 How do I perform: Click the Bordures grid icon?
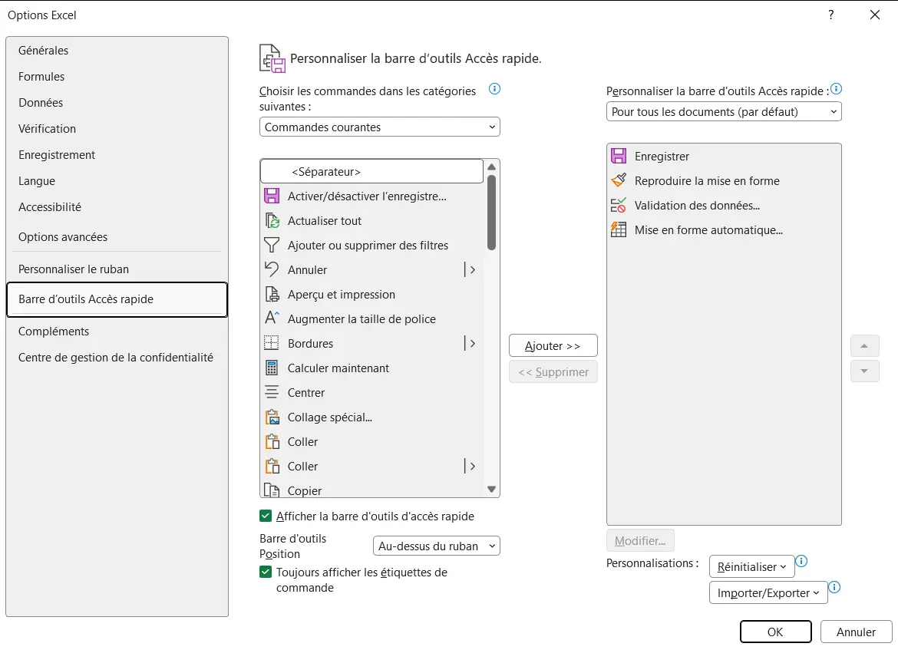tap(272, 343)
